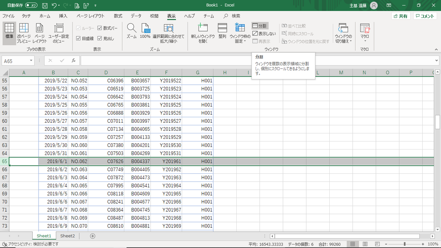Click the vertical scrollbar thumb
The image size is (441, 248).
click(x=437, y=122)
